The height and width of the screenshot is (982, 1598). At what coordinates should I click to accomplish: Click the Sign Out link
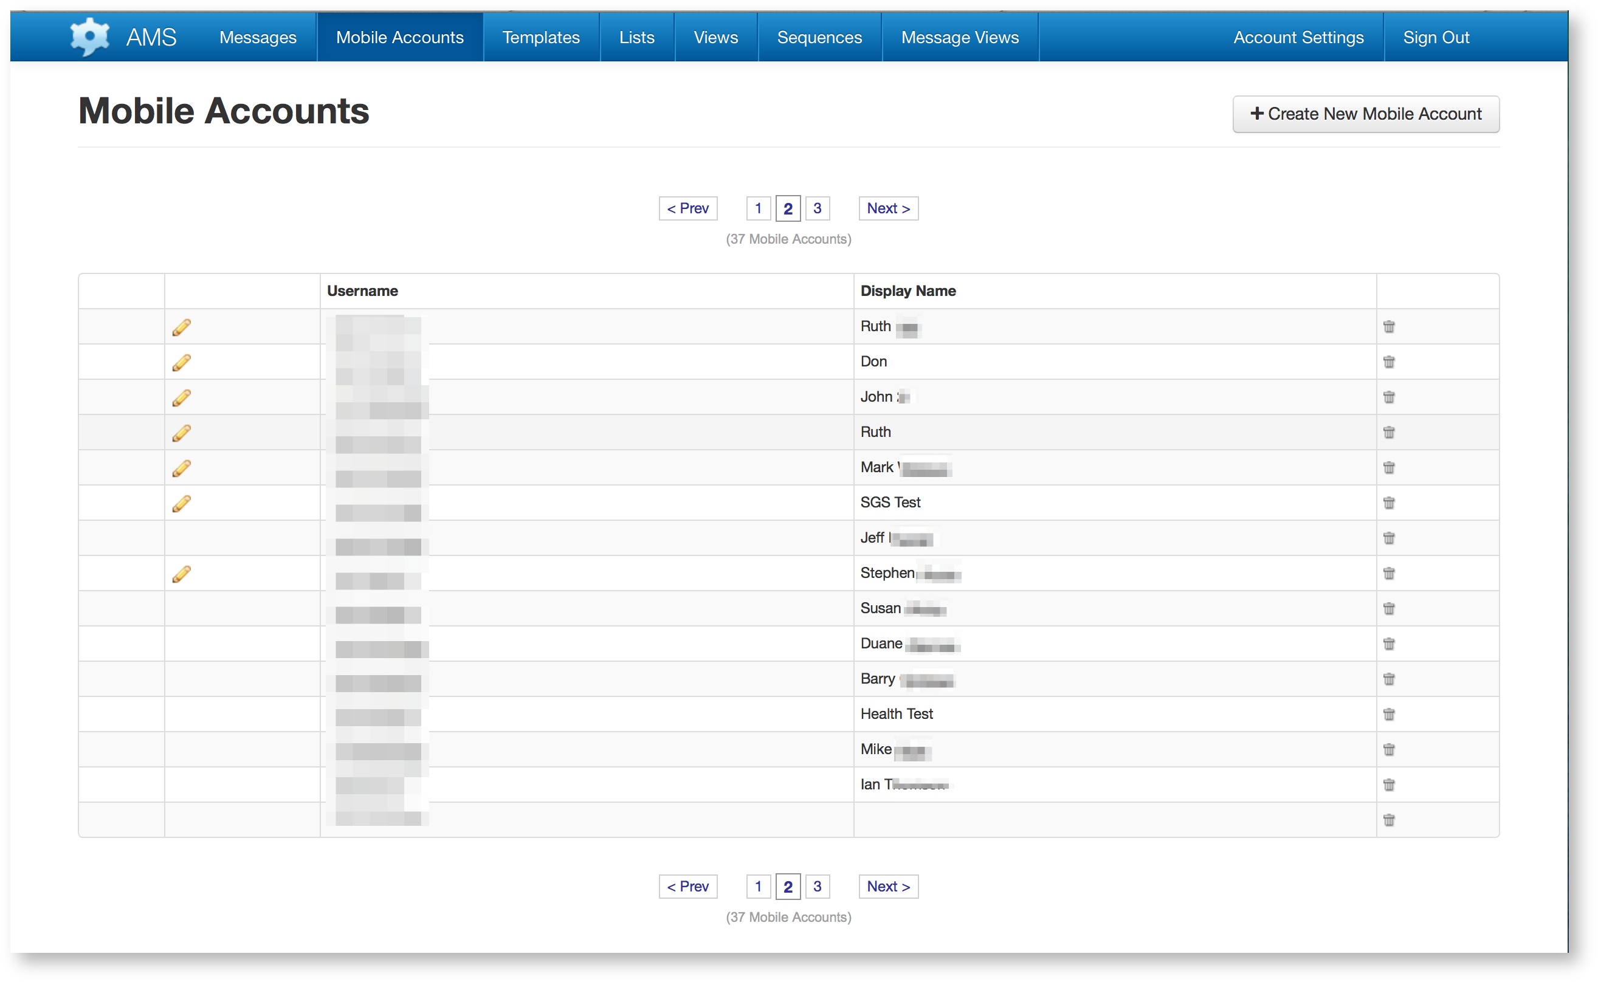coord(1436,38)
